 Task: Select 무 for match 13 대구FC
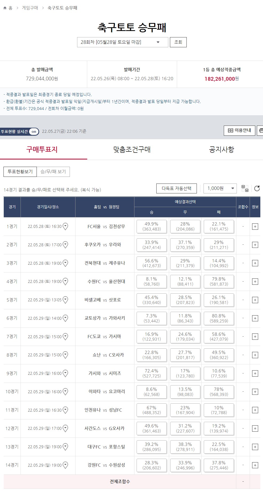[x=185, y=447]
